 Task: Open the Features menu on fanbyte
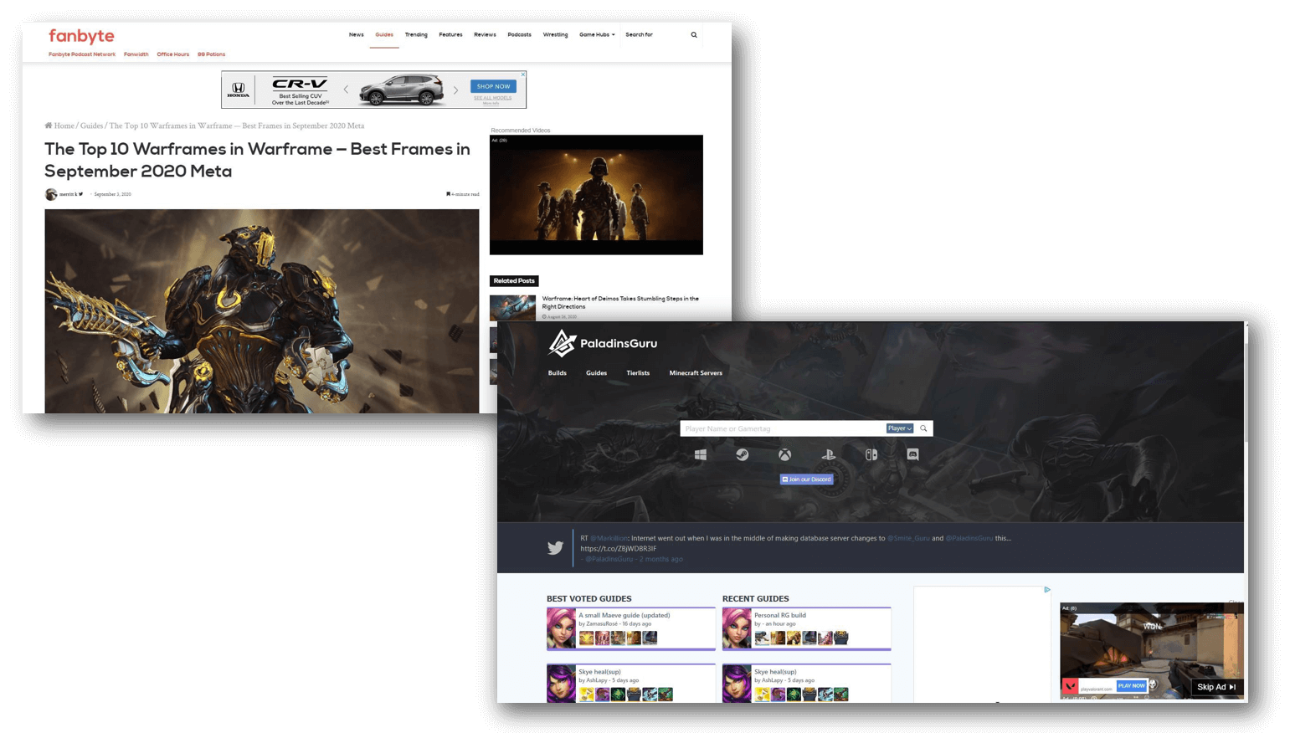pos(450,35)
